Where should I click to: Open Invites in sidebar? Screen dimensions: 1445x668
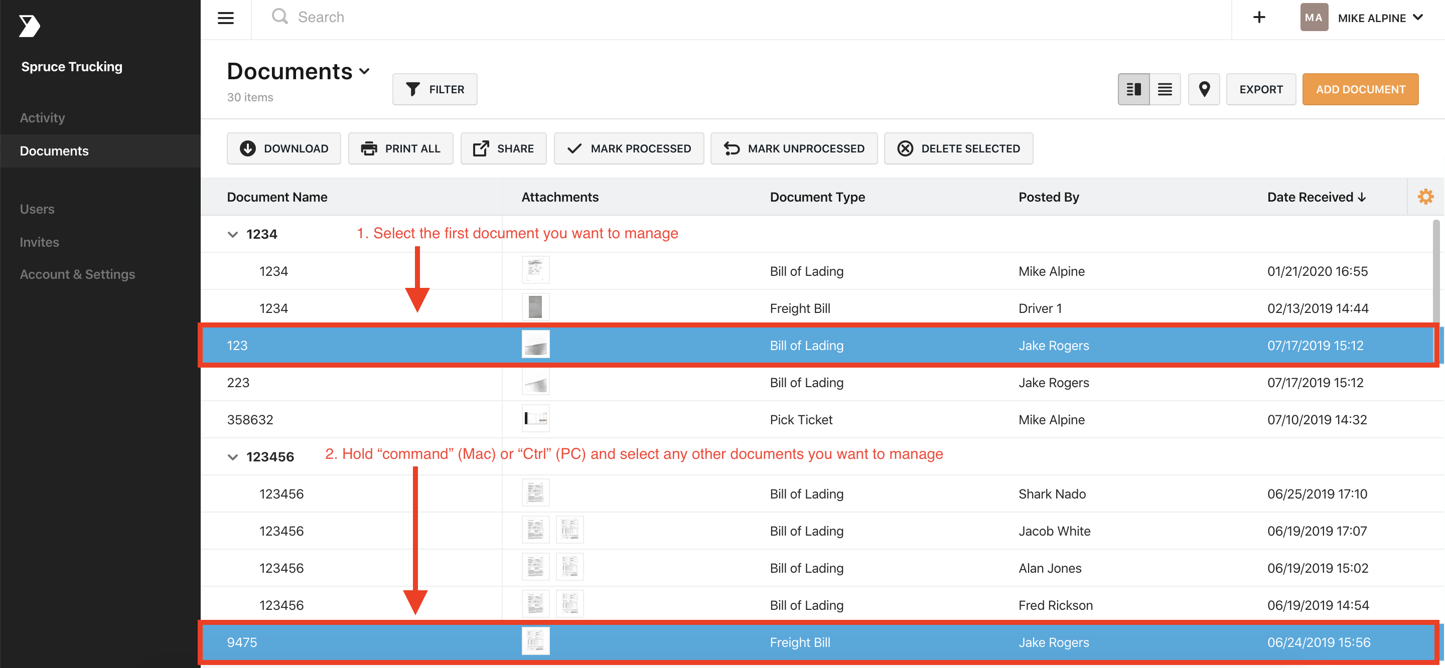(x=39, y=242)
